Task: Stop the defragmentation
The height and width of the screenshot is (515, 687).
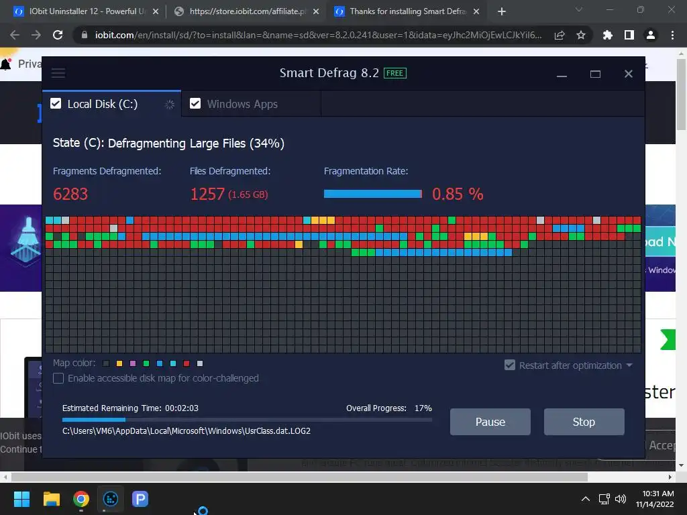Action: [584, 422]
